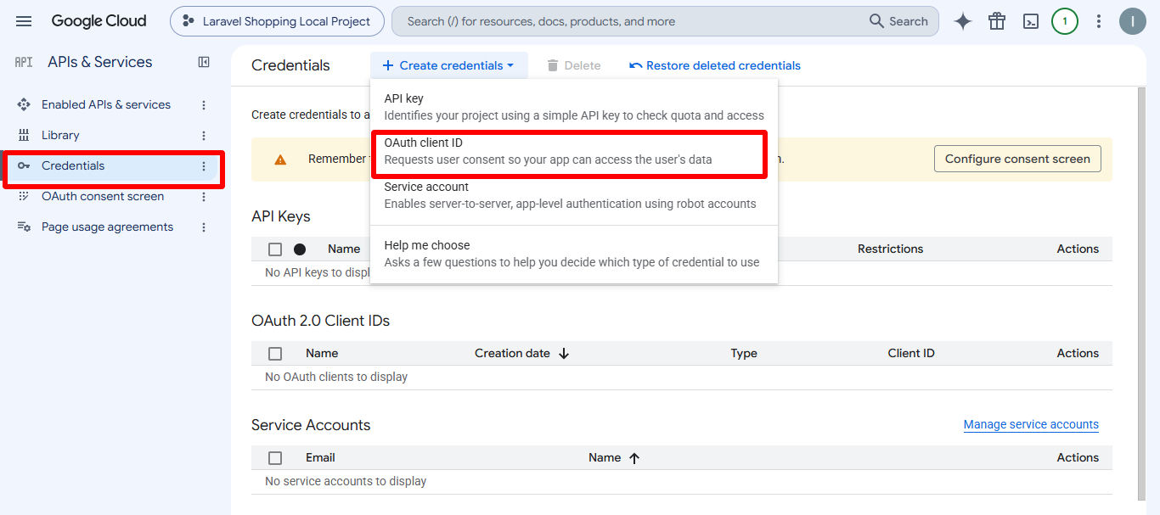Viewport: 1160px width, 515px height.
Task: Open more options for Library
Action: pos(204,135)
